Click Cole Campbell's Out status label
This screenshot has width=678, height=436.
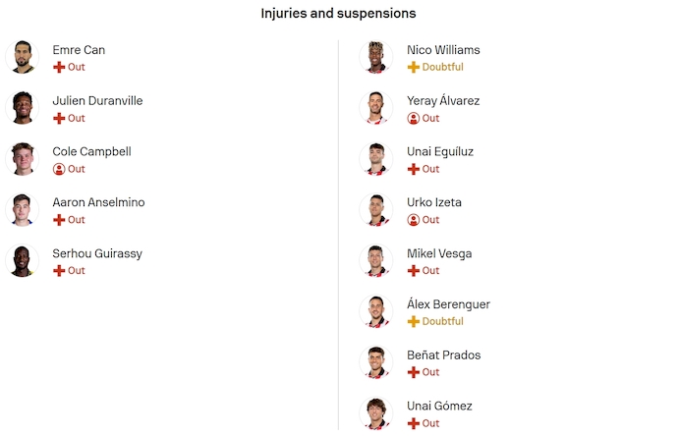point(77,169)
